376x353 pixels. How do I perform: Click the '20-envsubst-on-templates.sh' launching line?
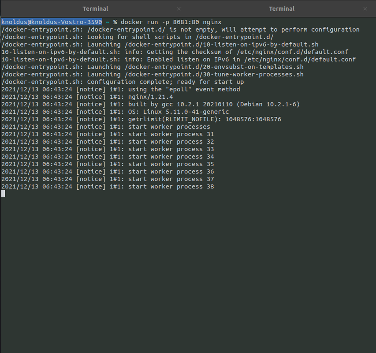click(x=153, y=67)
